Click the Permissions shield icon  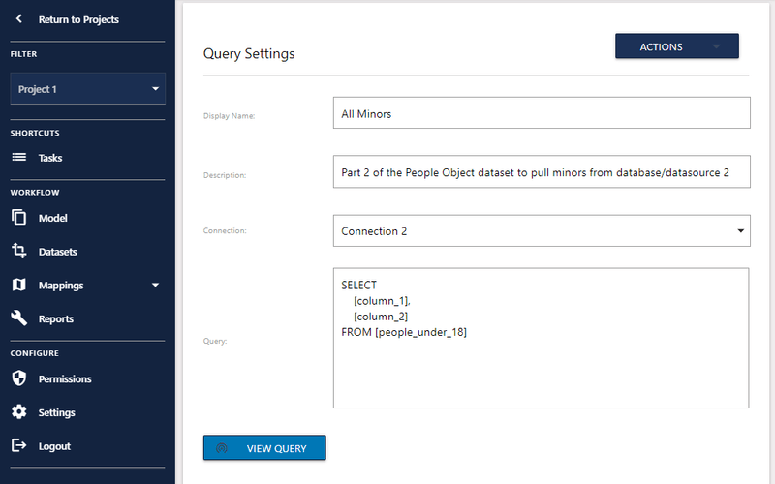pyautogui.click(x=19, y=378)
